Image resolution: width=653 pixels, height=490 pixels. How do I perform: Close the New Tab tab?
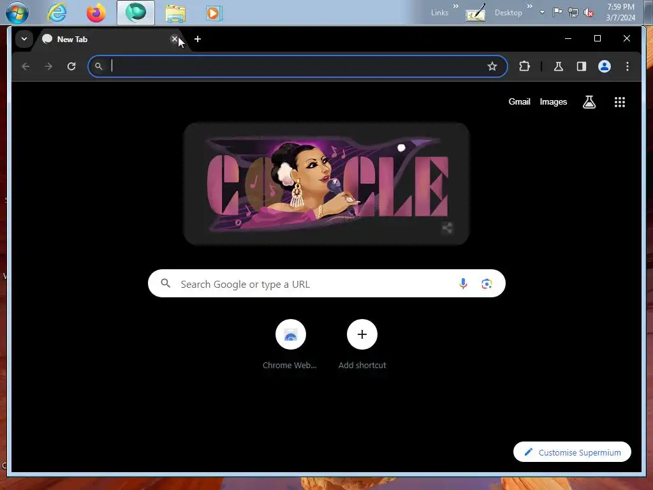click(x=175, y=39)
